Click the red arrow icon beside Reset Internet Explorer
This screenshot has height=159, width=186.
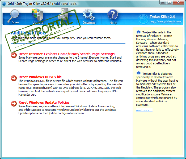point(14,55)
